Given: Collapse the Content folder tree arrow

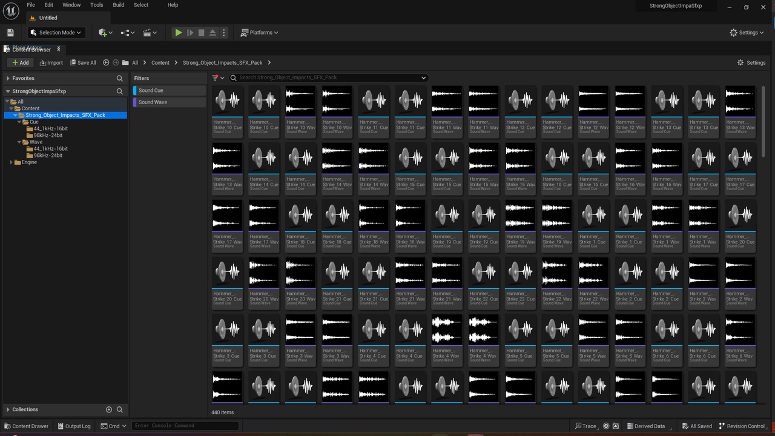Looking at the screenshot, I should [12, 108].
